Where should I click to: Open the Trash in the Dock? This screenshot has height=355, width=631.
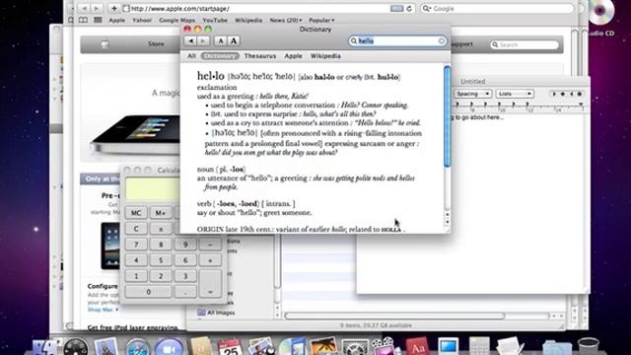pos(589,346)
